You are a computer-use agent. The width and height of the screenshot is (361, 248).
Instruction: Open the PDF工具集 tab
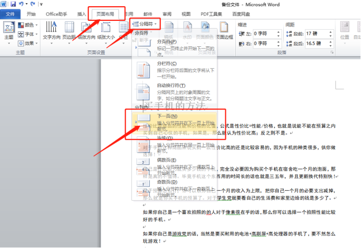(x=211, y=14)
